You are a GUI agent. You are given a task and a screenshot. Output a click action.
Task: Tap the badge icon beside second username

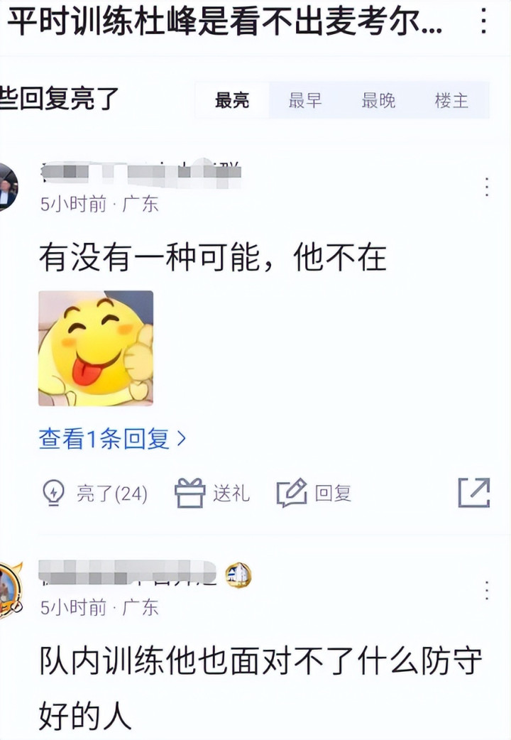point(238,576)
